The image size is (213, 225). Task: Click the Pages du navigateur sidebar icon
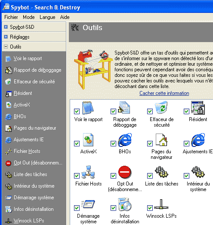pos(9,128)
